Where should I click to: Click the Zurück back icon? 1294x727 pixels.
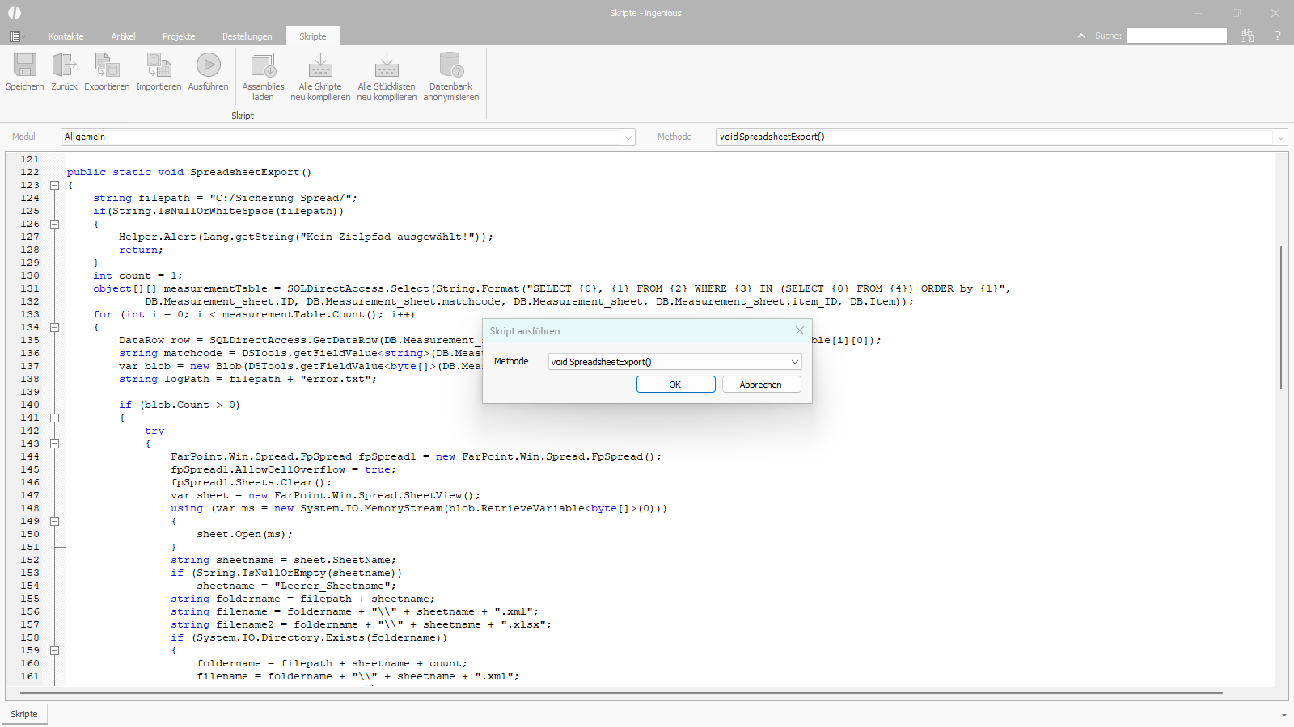[x=64, y=65]
